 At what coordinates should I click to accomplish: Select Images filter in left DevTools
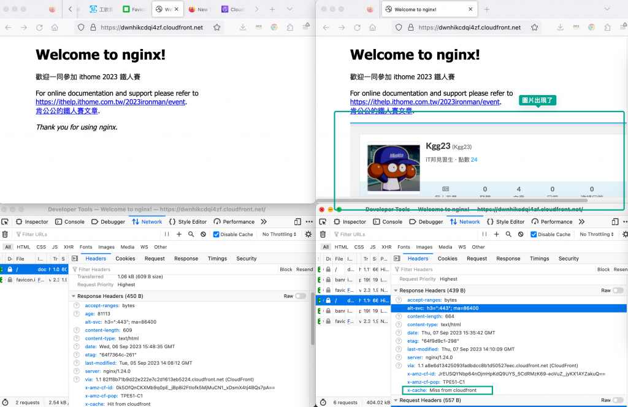[x=106, y=247]
